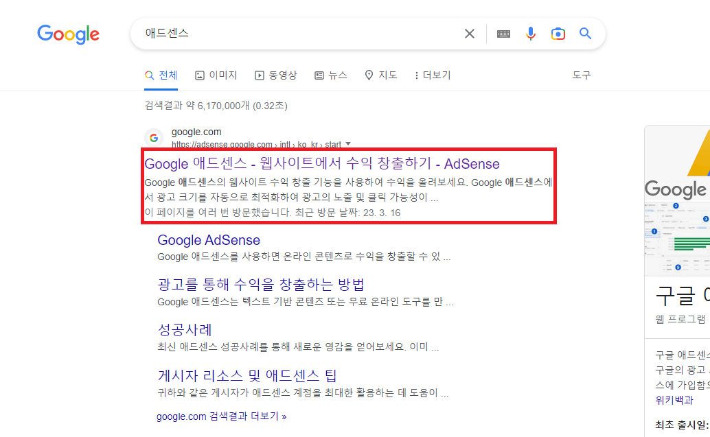Image resolution: width=710 pixels, height=437 pixels.
Task: Start voice search with microphone icon
Action: click(531, 34)
